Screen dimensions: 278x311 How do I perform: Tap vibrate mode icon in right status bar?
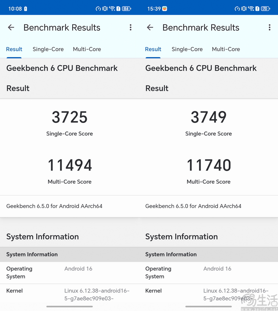coord(244,9)
